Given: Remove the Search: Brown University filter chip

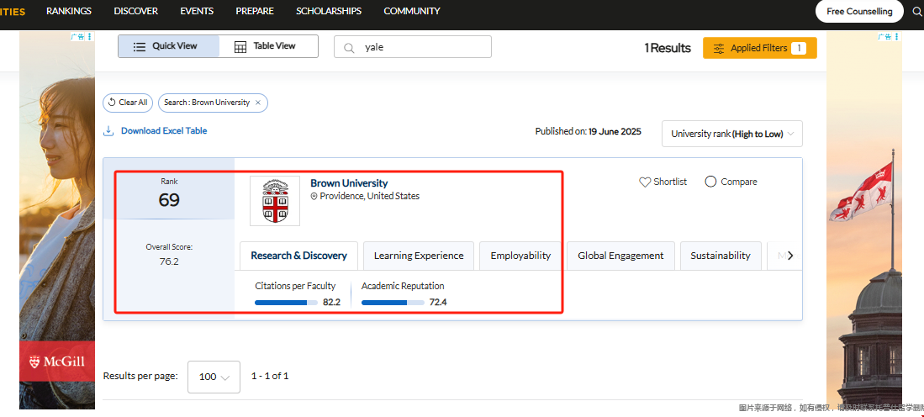Looking at the screenshot, I should [258, 103].
